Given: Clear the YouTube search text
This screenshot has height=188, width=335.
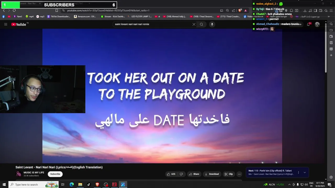Looking at the screenshot, I should point(194,24).
